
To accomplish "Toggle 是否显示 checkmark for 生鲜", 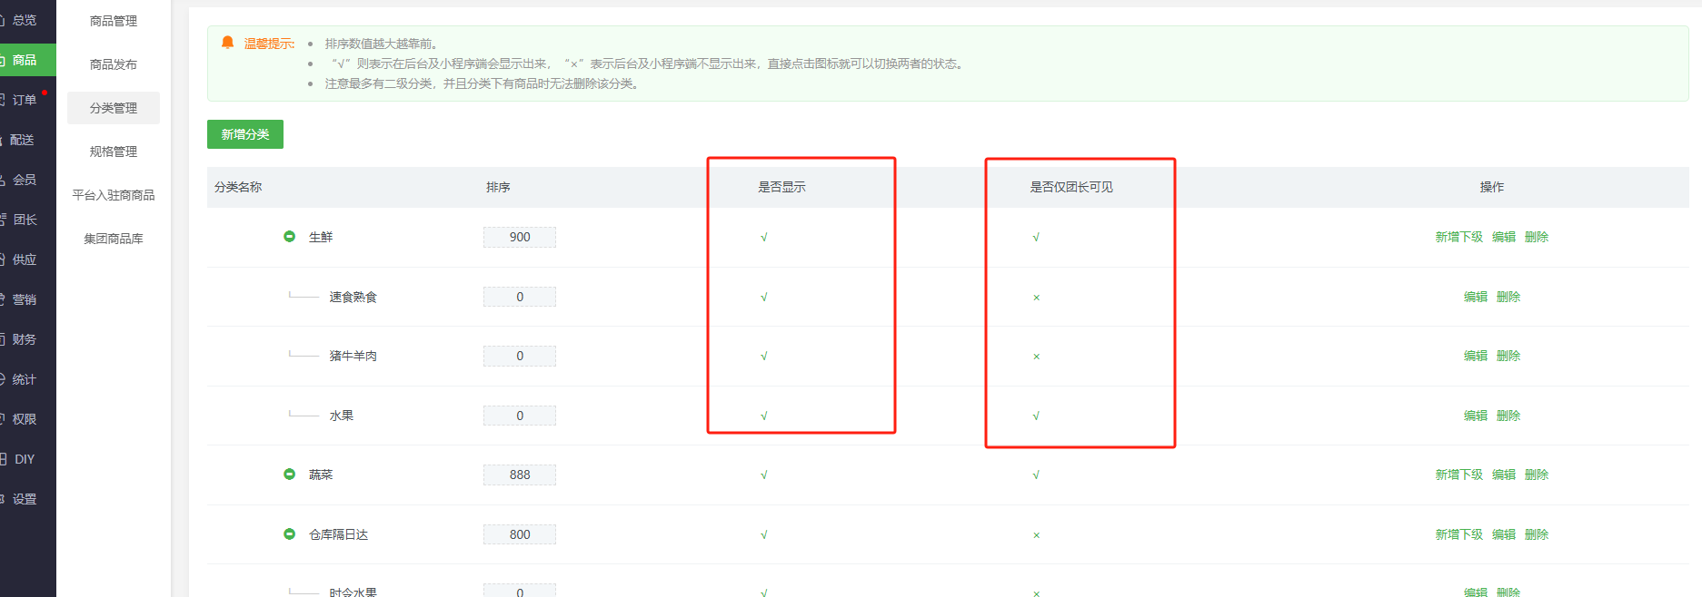I will 763,238.
